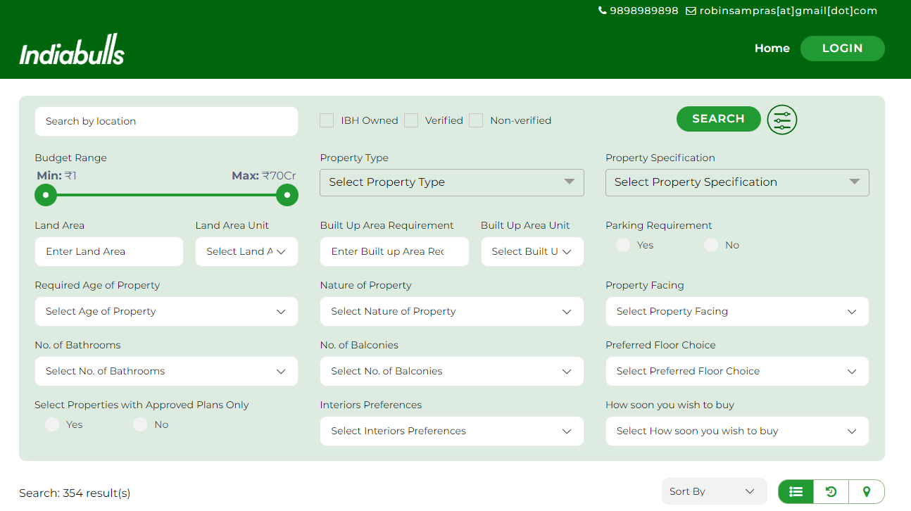This screenshot has width=911, height=511.
Task: Open the Select No. of Balconies dropdown
Action: (x=452, y=371)
